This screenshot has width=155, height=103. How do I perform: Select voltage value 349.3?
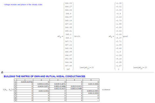click(68, 38)
